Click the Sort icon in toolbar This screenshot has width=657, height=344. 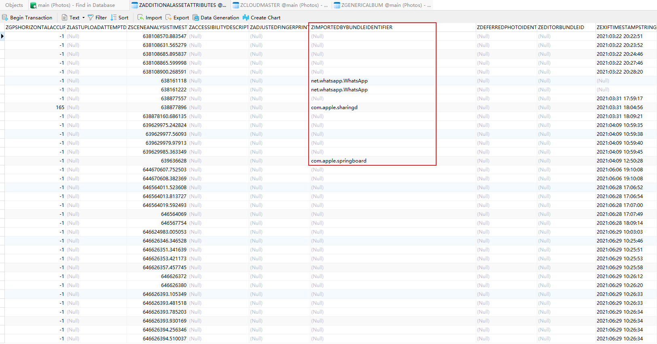point(114,17)
